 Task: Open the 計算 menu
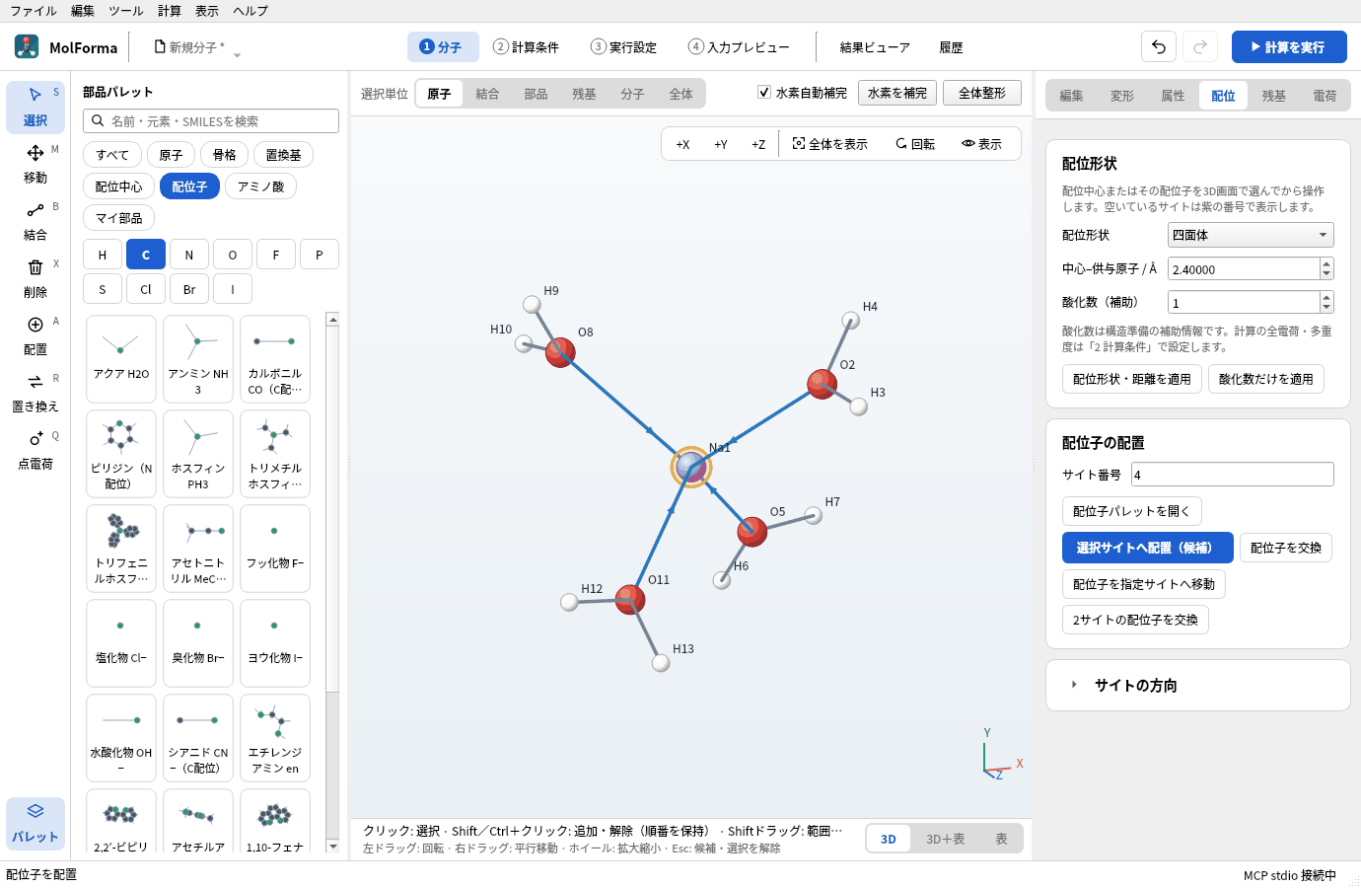(x=170, y=11)
